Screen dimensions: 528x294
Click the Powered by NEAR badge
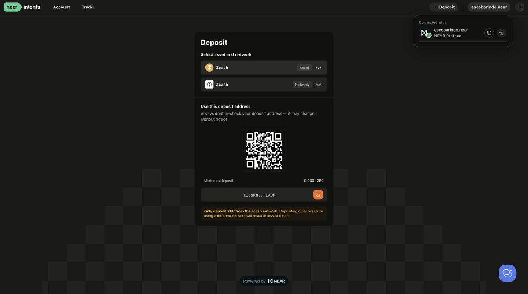click(264, 281)
